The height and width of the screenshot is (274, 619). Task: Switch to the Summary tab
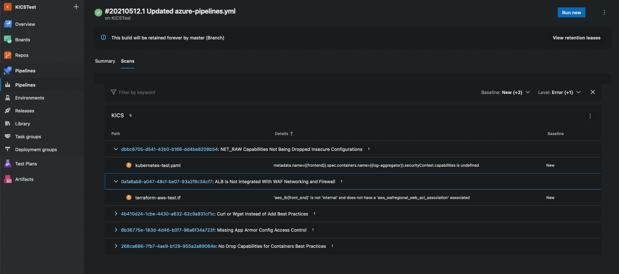pyautogui.click(x=105, y=61)
